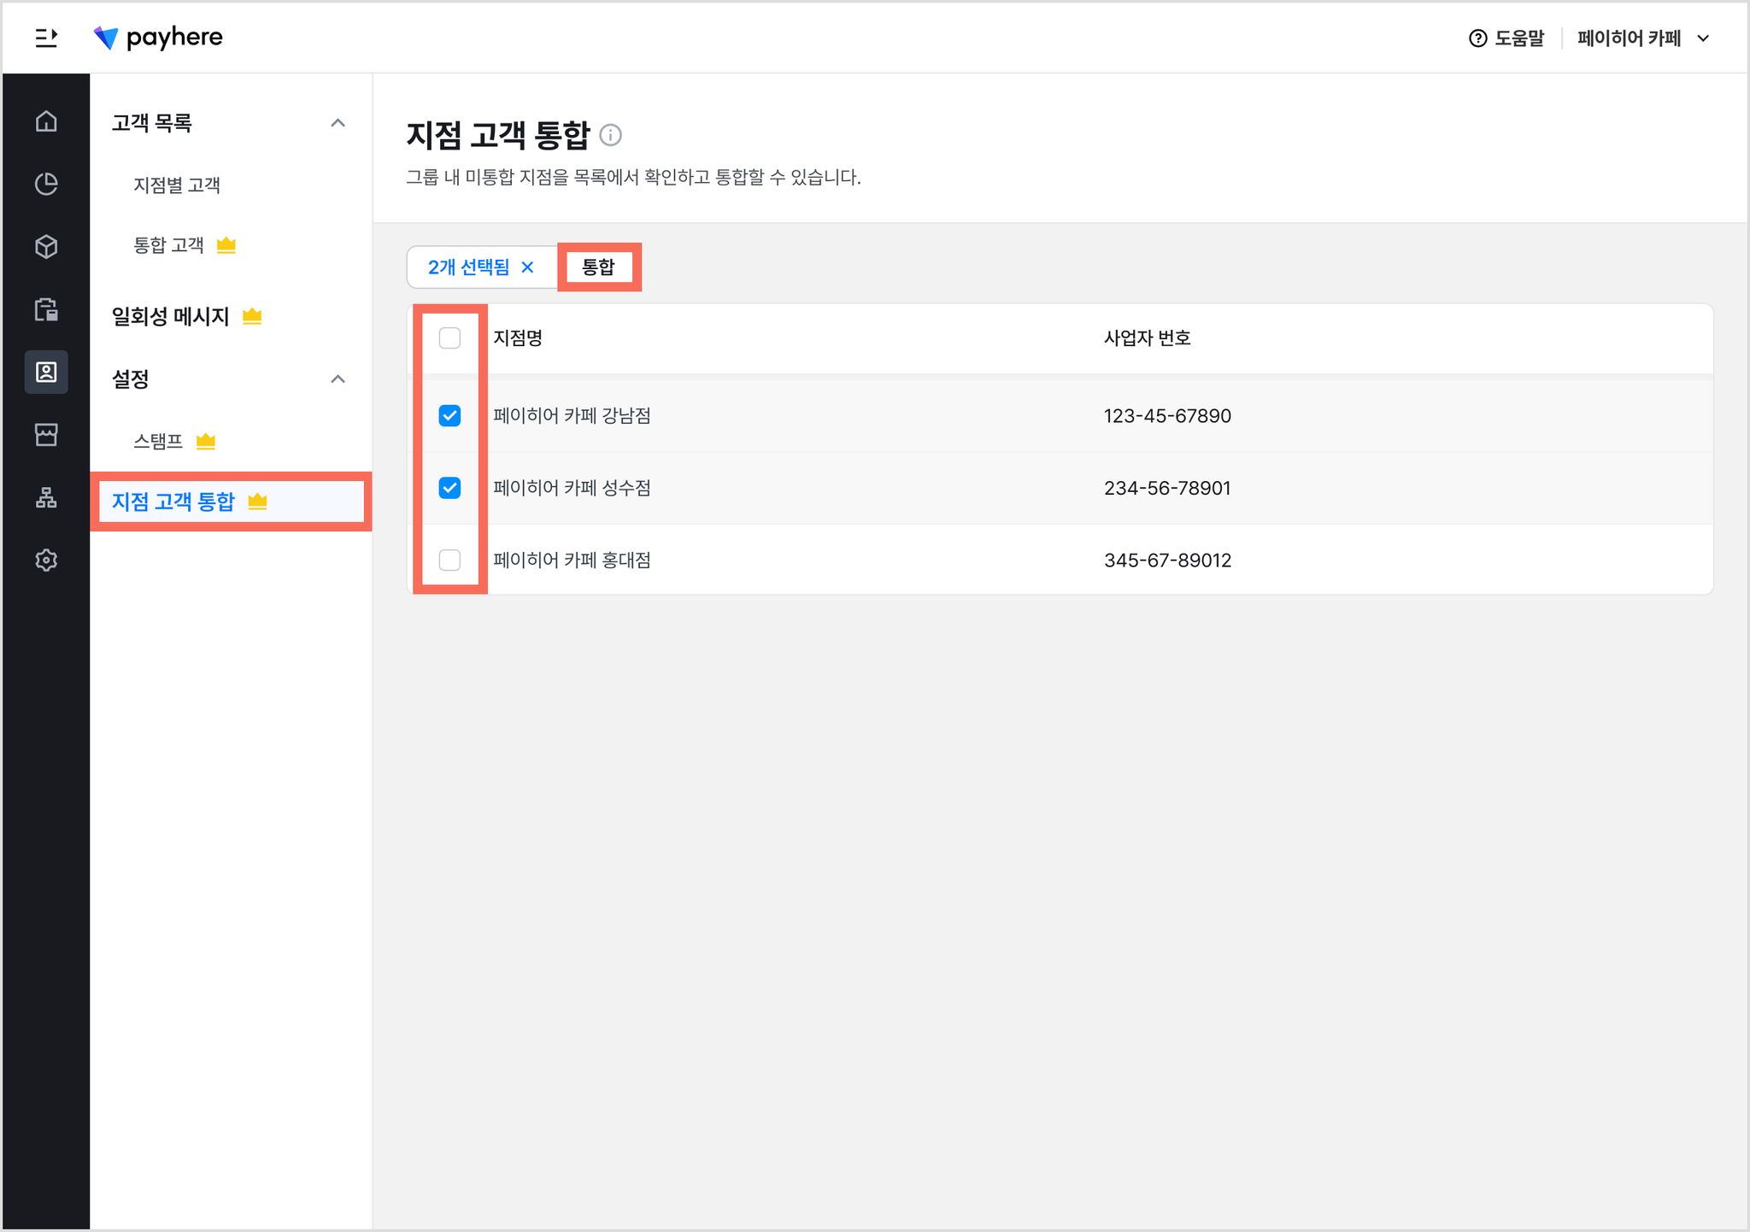The height and width of the screenshot is (1232, 1750).
Task: Toggle the select-all checkbox in table header
Action: pyautogui.click(x=449, y=338)
